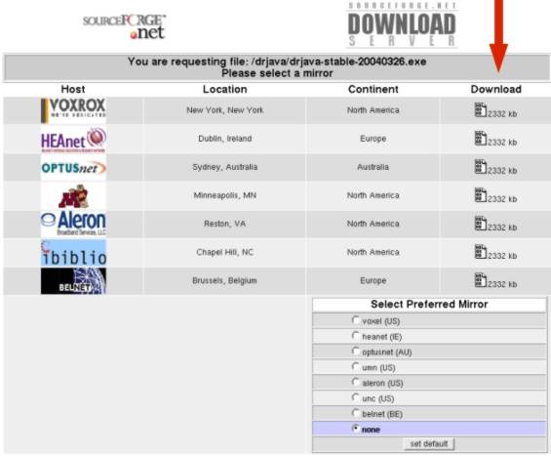The width and height of the screenshot is (551, 456).
Task: Click 2332 kb size for Dublin mirror
Action: click(x=502, y=143)
